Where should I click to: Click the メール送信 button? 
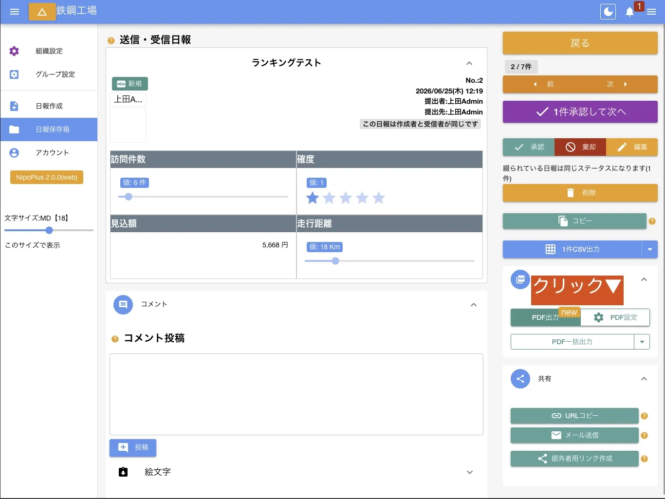click(x=574, y=435)
